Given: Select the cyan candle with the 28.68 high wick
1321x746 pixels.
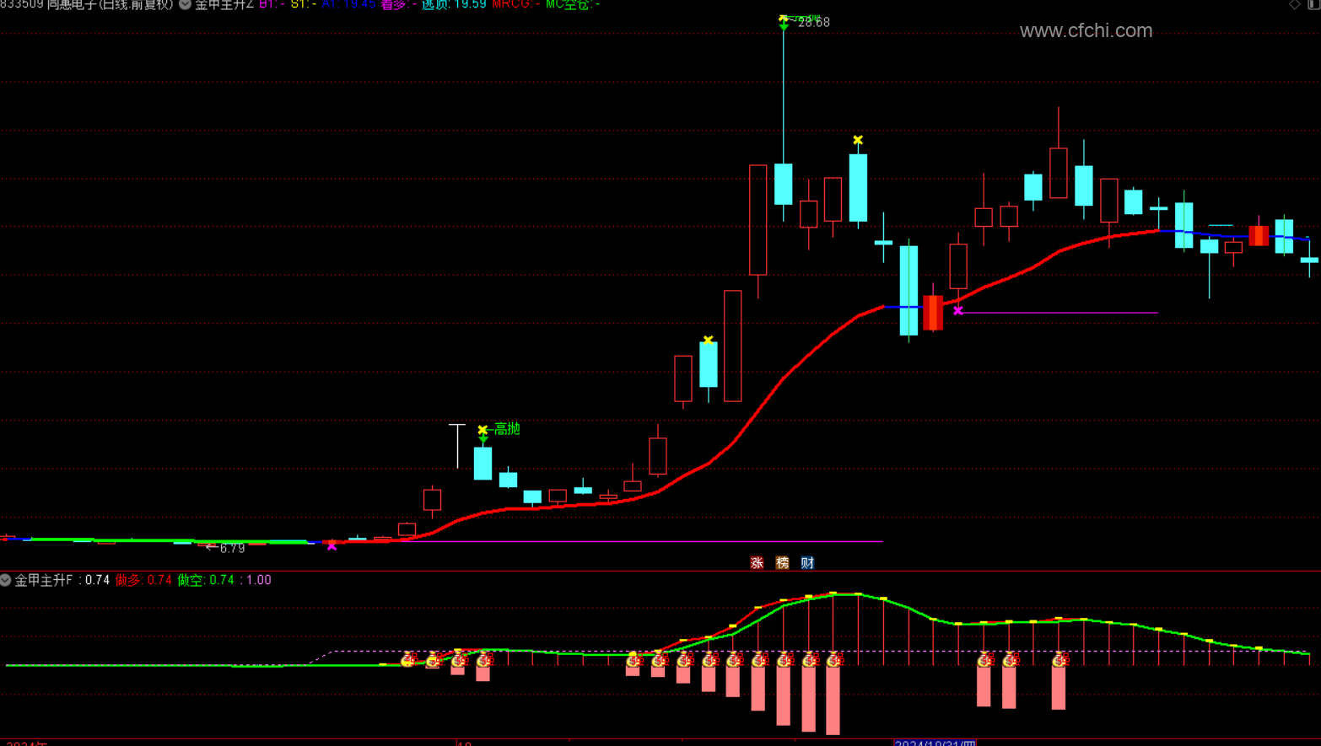Looking at the screenshot, I should [x=784, y=184].
